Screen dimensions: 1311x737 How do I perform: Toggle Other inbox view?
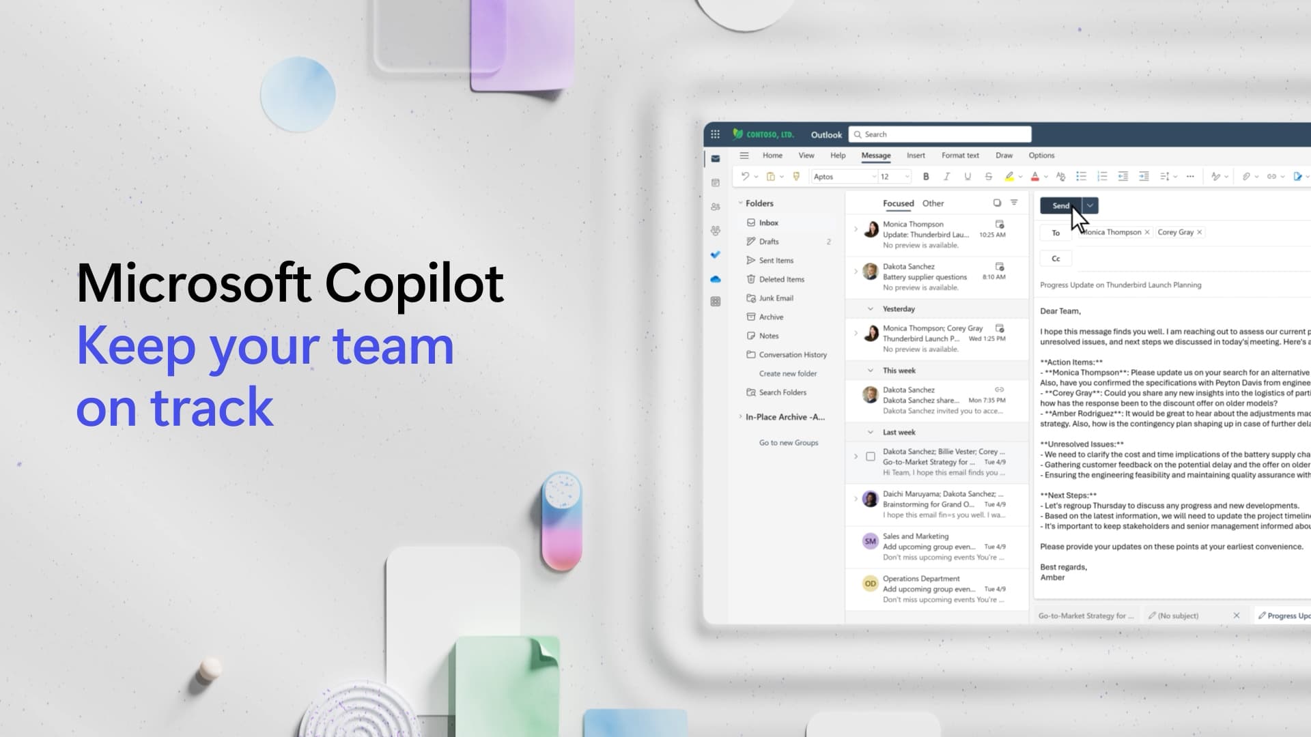pyautogui.click(x=933, y=203)
